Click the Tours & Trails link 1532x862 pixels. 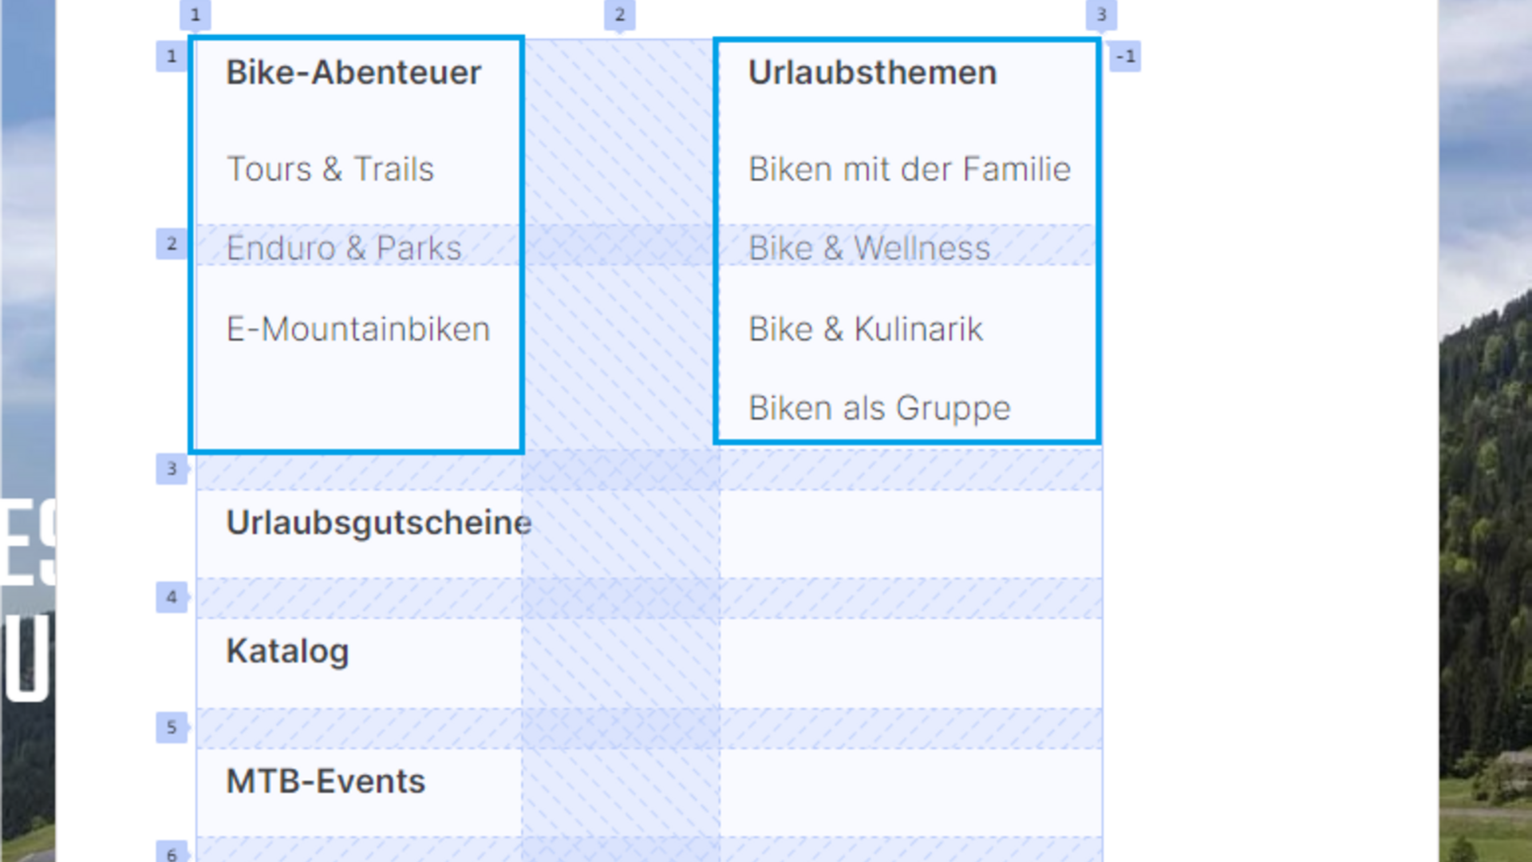pos(330,169)
